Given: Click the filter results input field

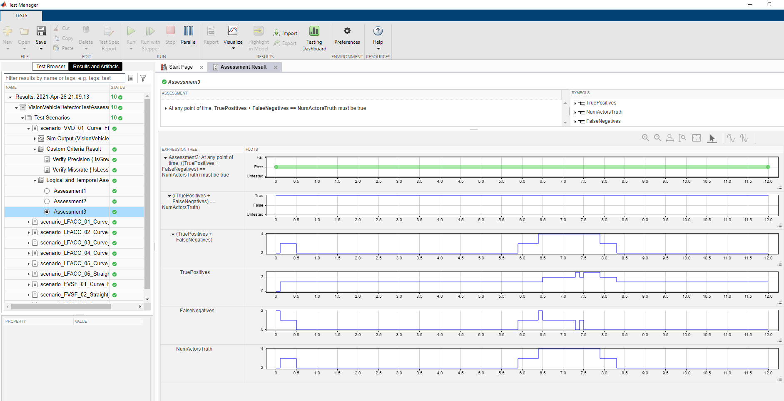Looking at the screenshot, I should point(64,78).
